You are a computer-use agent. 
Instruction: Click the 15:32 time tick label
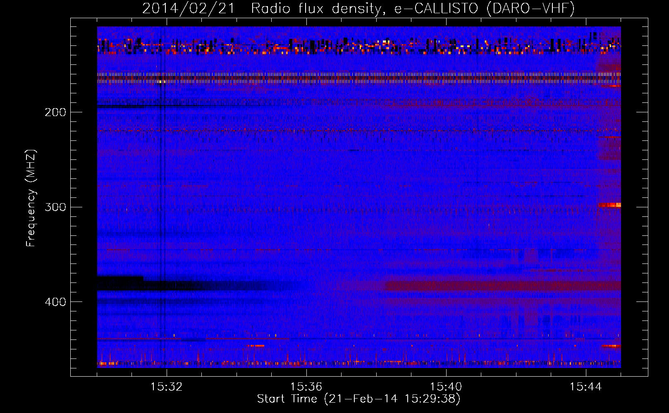click(x=167, y=387)
